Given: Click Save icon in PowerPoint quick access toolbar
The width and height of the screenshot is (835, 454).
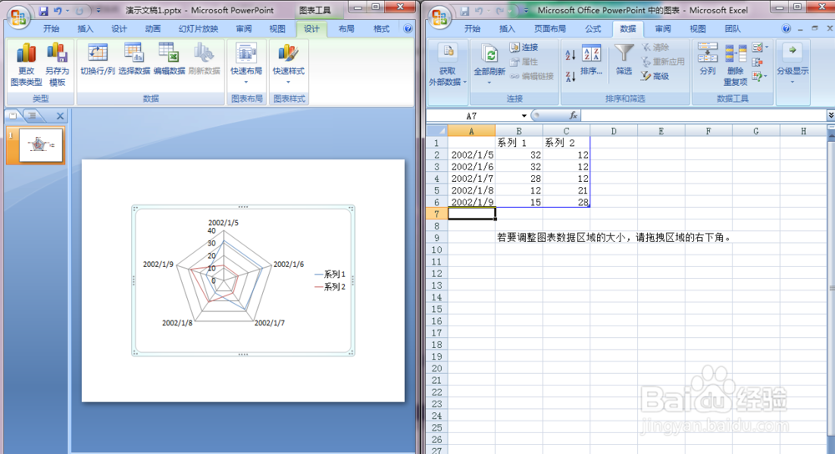Looking at the screenshot, I should 43,11.
